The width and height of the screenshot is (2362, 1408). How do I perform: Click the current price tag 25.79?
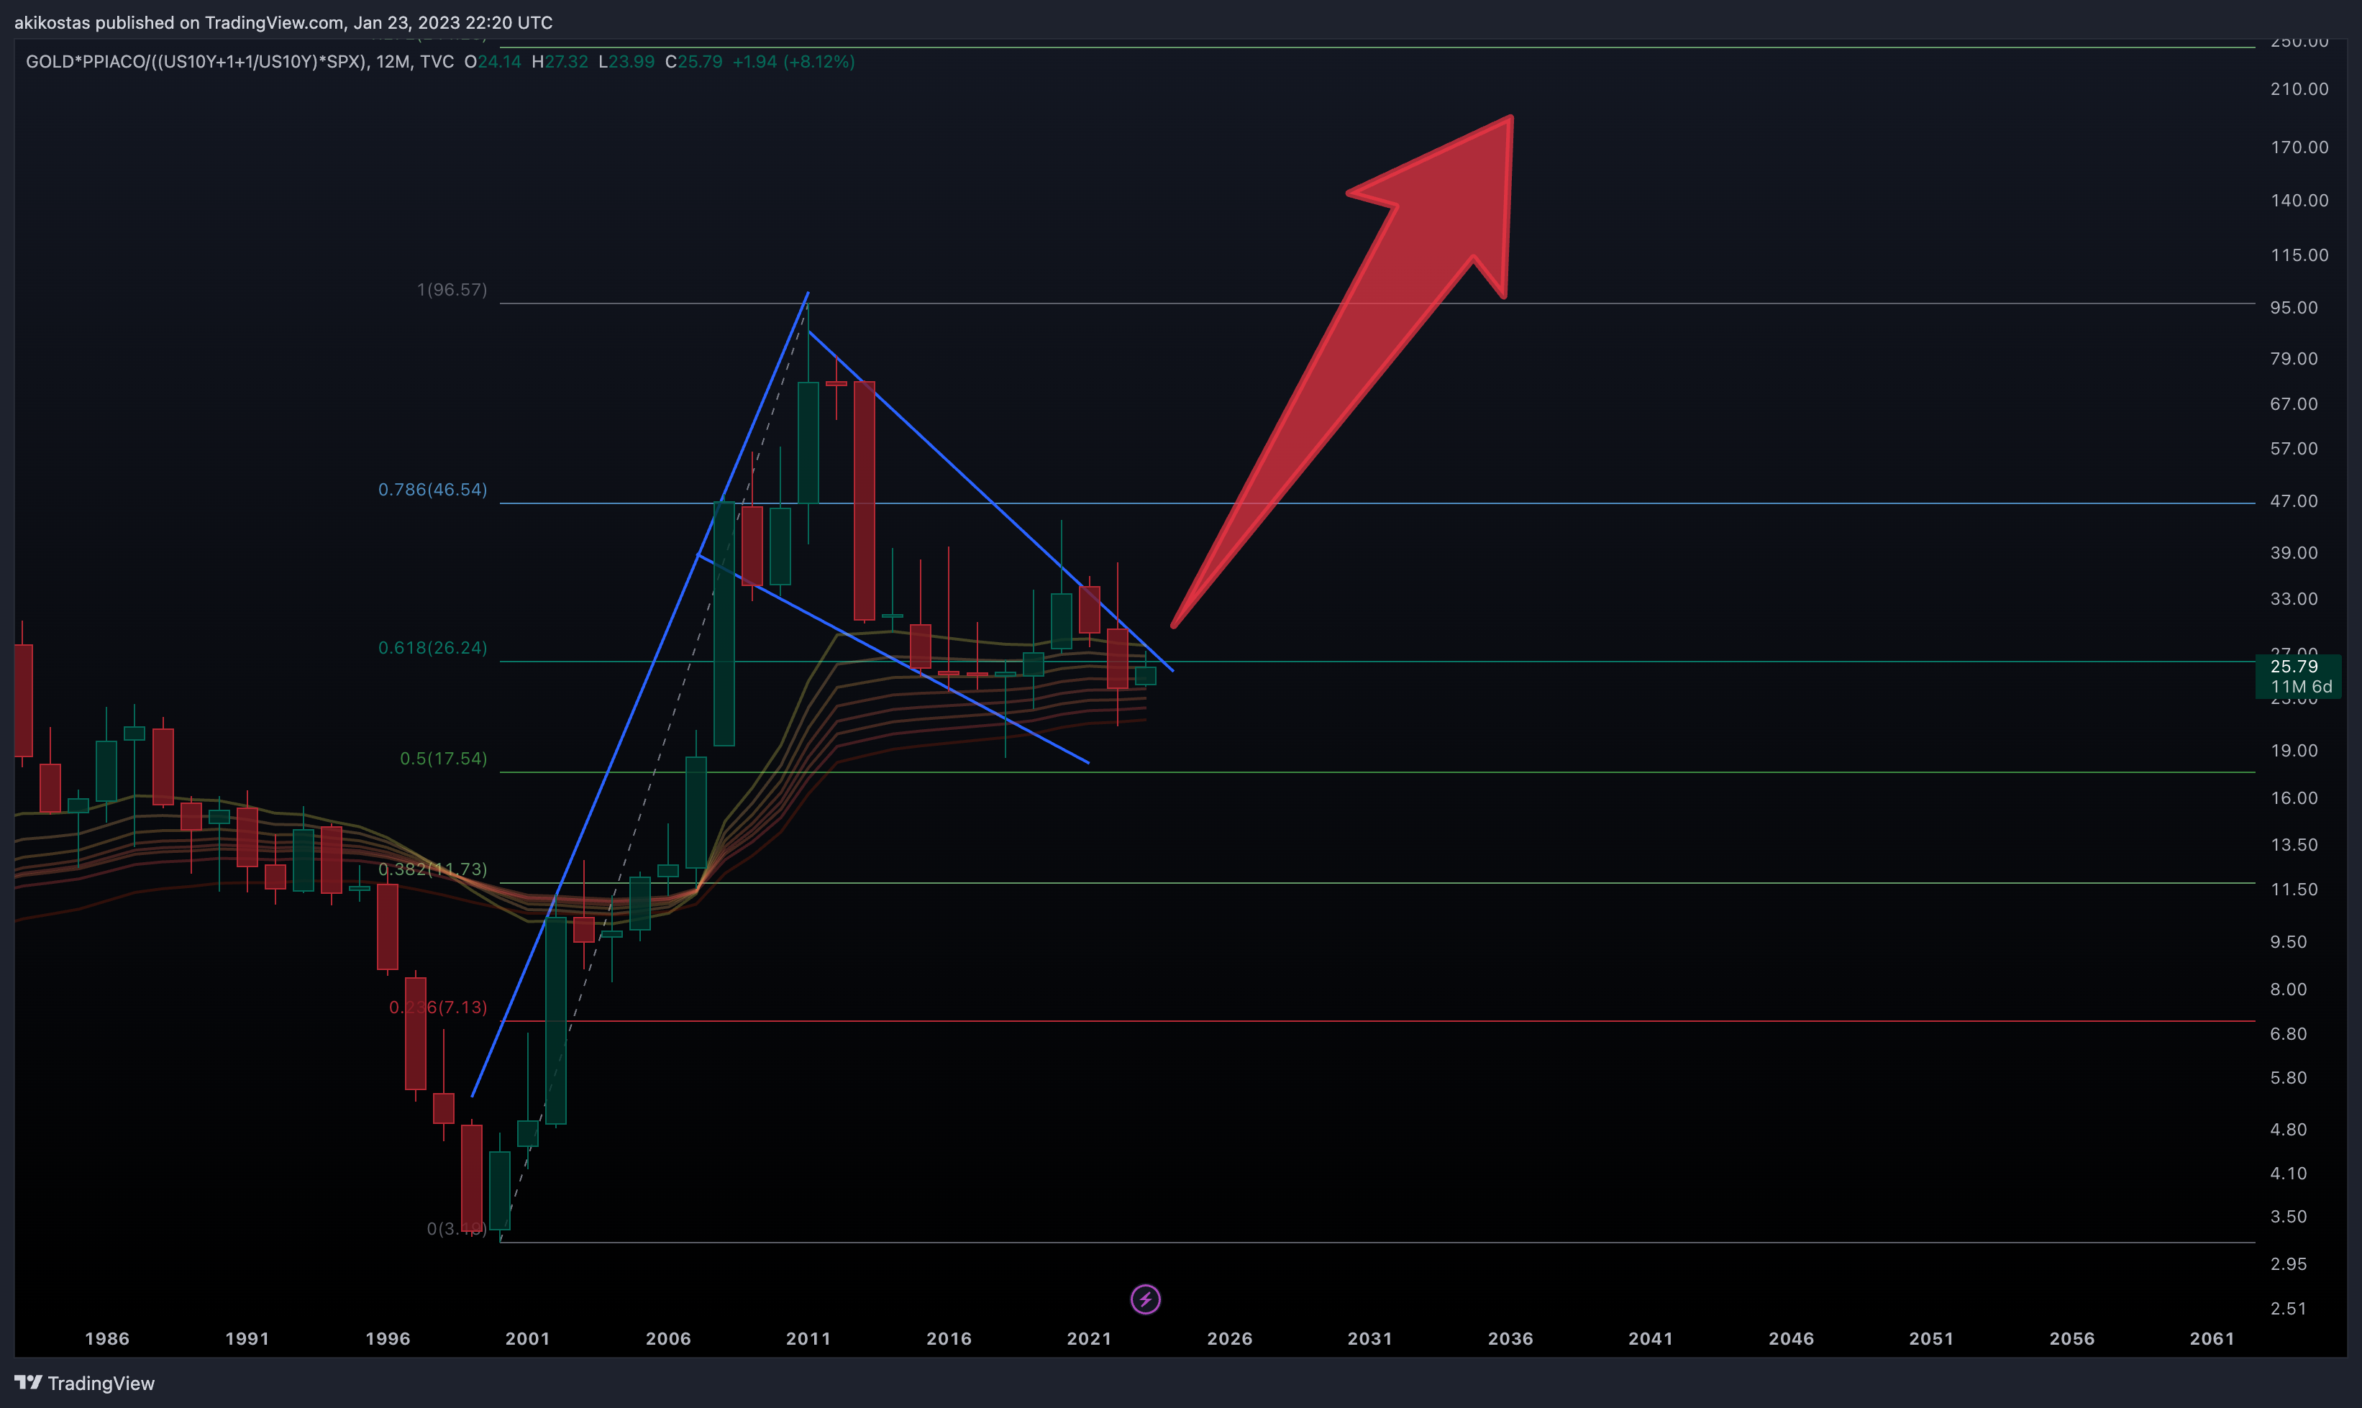click(x=2294, y=666)
